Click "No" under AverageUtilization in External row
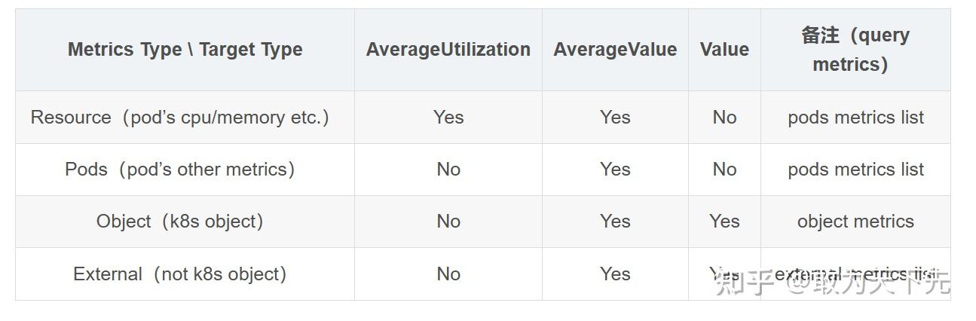Image resolution: width=976 pixels, height=321 pixels. coord(448,274)
